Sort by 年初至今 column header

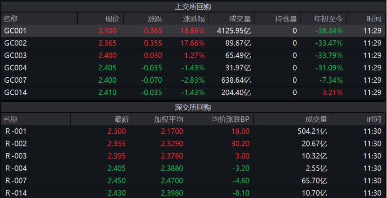328,19
